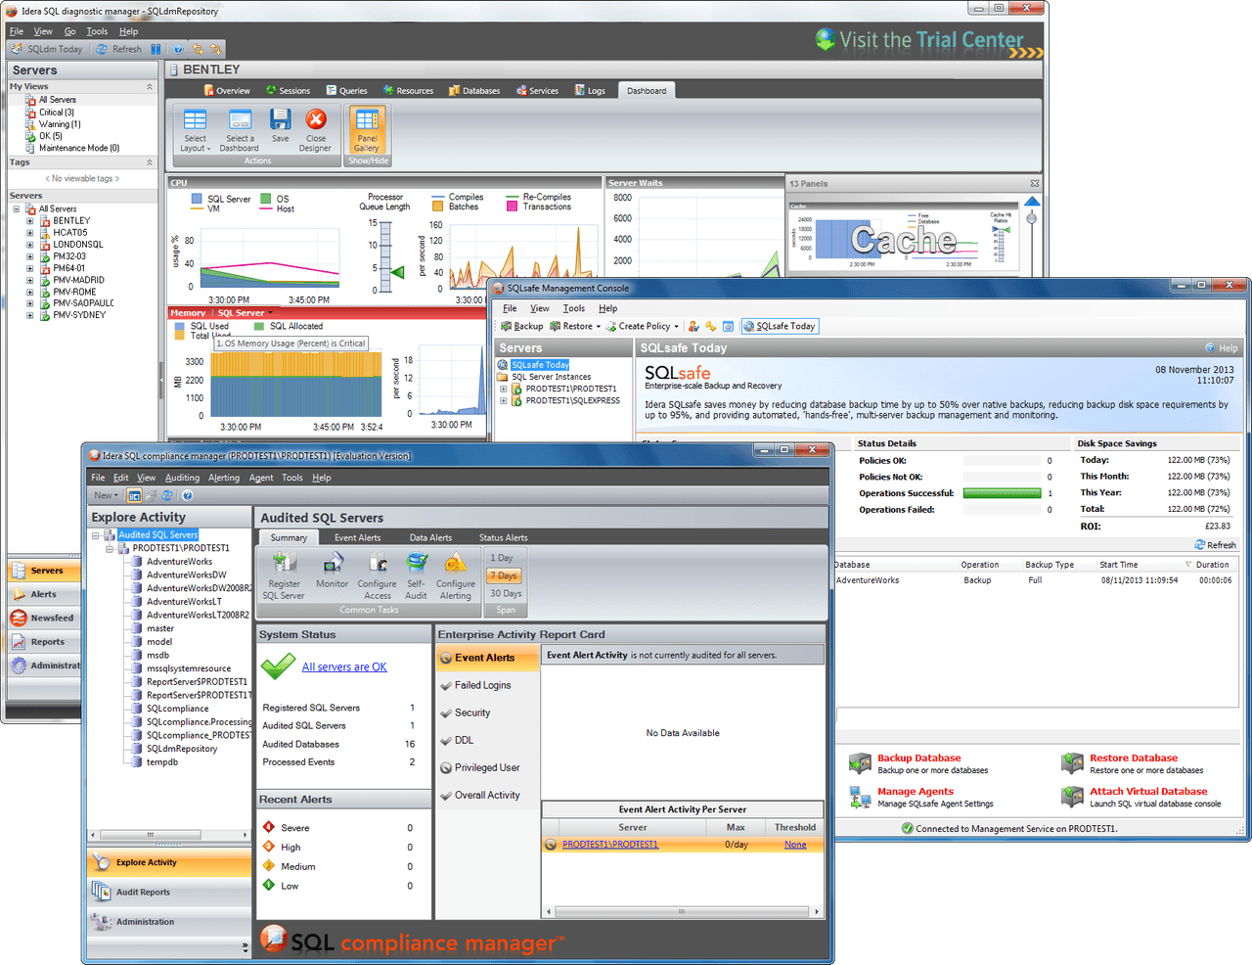Select the 30 Days span option
This screenshot has height=965, width=1252.
coord(506,593)
